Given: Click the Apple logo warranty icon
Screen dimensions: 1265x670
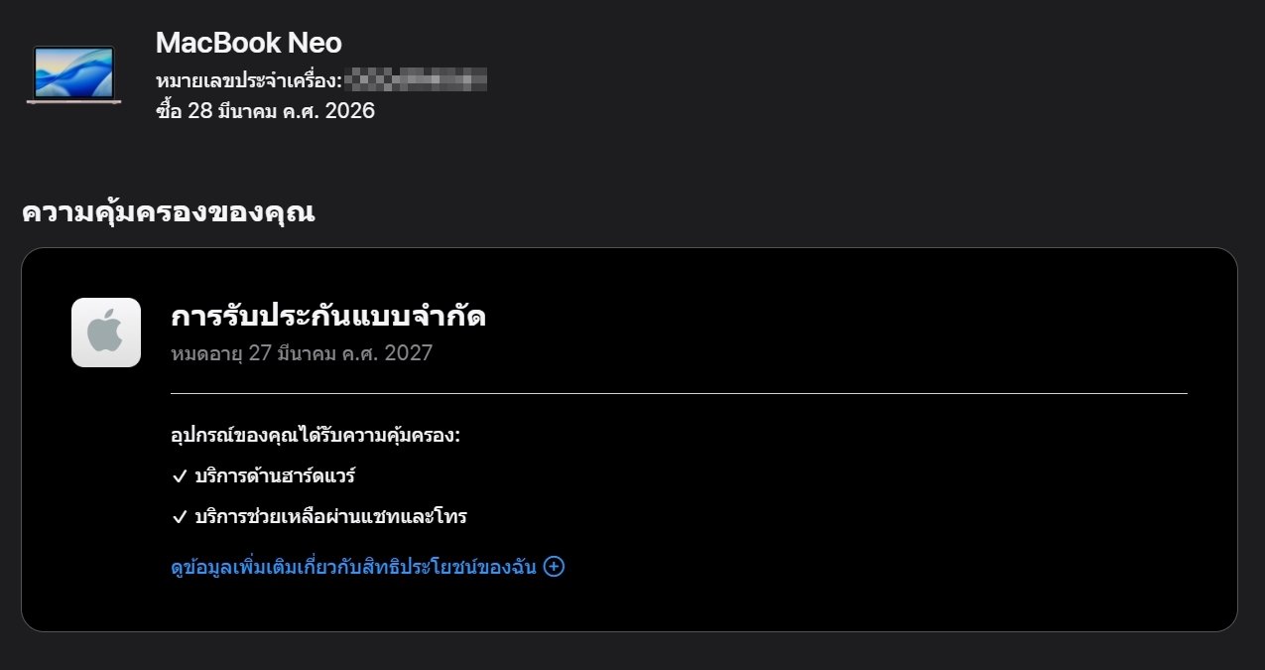Looking at the screenshot, I should 106,333.
